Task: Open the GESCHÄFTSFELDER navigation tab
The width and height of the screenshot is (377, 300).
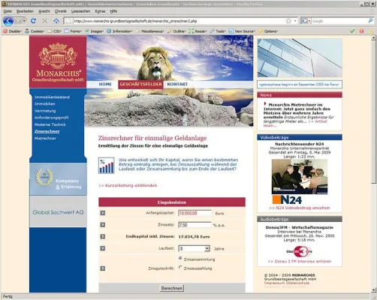Action: (140, 84)
